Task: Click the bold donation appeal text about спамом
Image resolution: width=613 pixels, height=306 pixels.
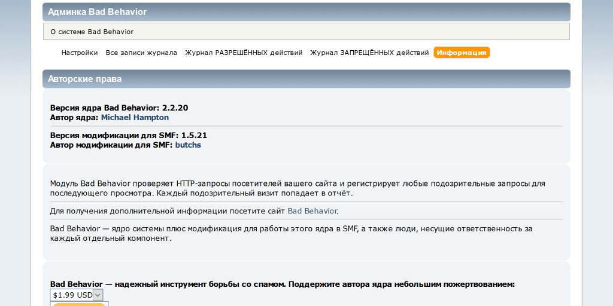Action: pyautogui.click(x=282, y=284)
